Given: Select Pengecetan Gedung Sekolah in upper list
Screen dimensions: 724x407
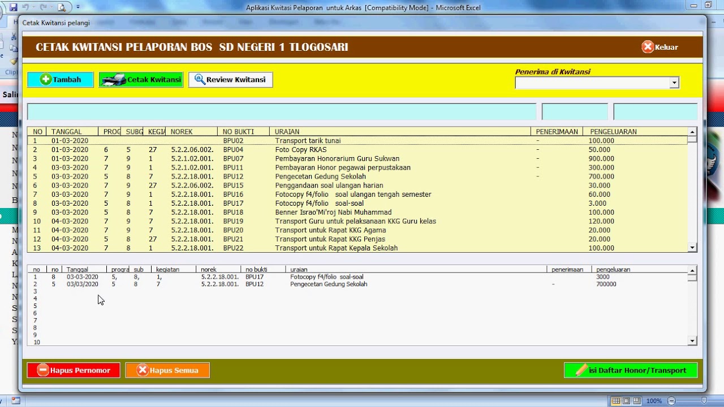Looking at the screenshot, I should [x=357, y=176].
